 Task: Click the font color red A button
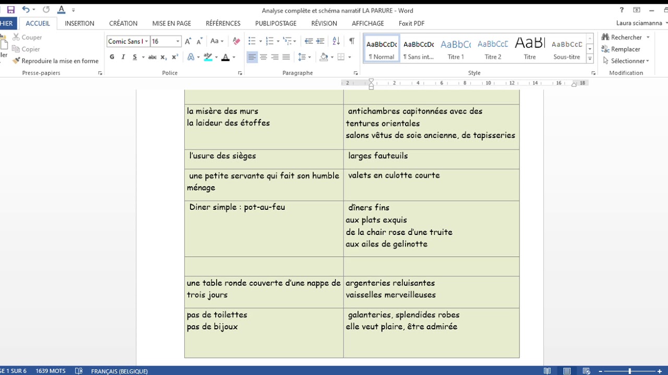tap(225, 57)
